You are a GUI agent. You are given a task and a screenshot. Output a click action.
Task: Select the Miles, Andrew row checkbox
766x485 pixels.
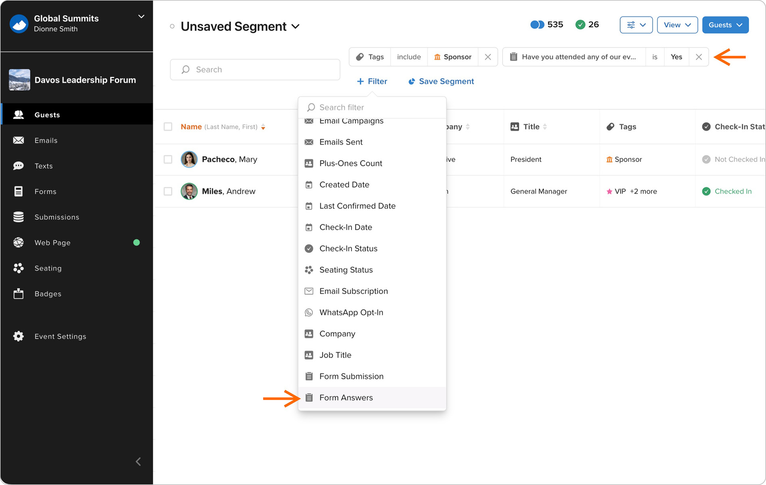click(168, 191)
